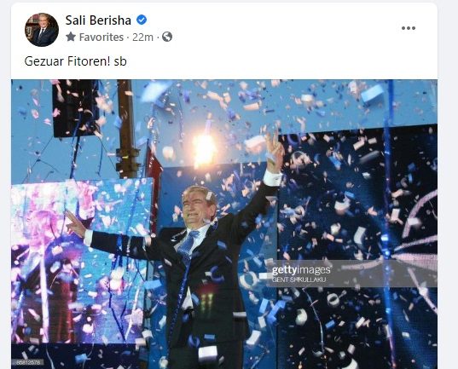Click the Favorites star icon

(71, 37)
